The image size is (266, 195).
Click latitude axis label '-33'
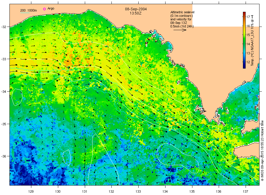tap(4, 59)
